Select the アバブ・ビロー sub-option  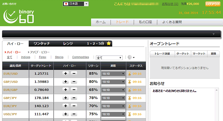pos(39,52)
